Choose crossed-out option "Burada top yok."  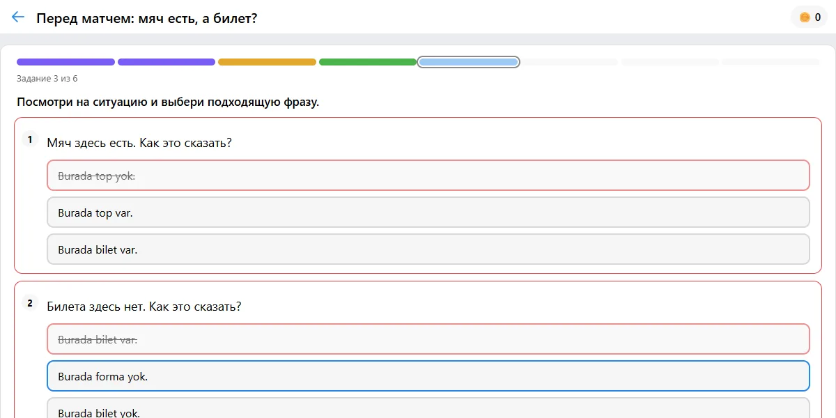428,176
